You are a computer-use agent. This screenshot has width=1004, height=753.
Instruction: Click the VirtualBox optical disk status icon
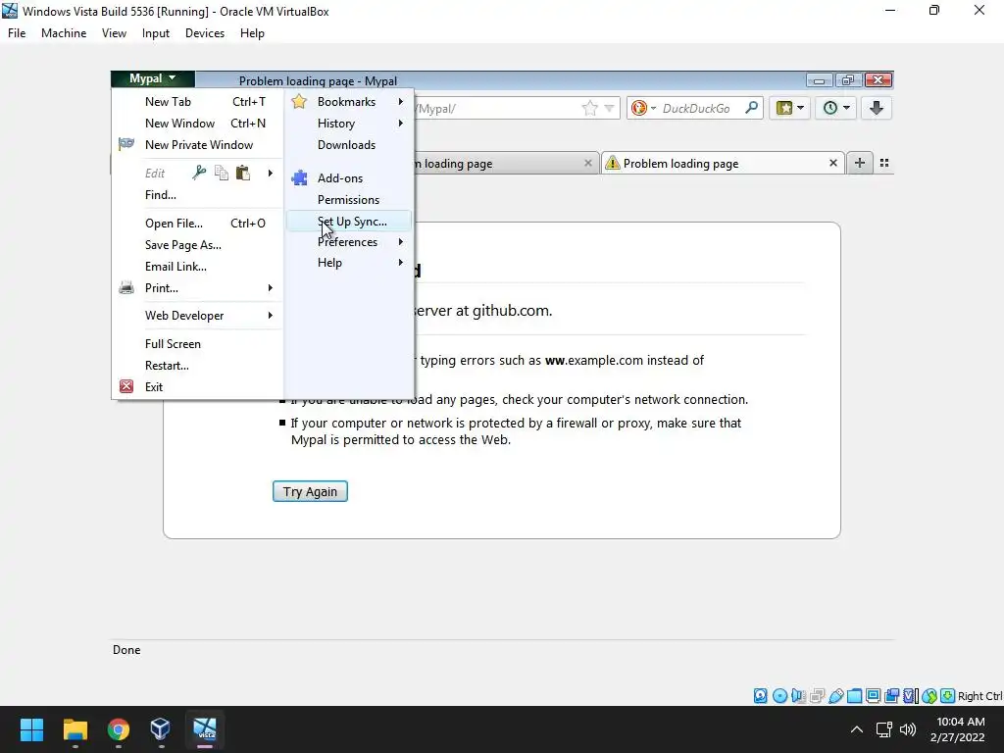point(779,696)
